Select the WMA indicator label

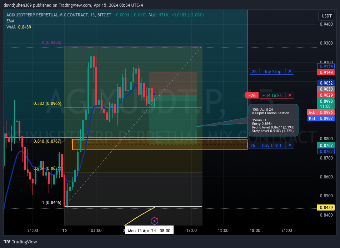coord(11,27)
